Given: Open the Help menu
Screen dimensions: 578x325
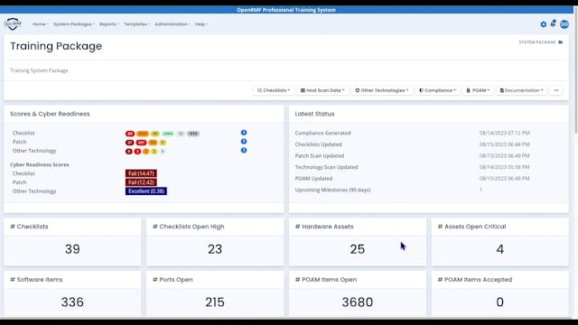Looking at the screenshot, I should pyautogui.click(x=201, y=24).
